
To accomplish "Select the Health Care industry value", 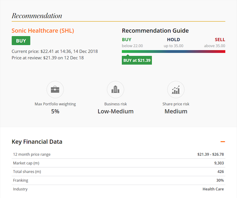I will click(x=213, y=189).
